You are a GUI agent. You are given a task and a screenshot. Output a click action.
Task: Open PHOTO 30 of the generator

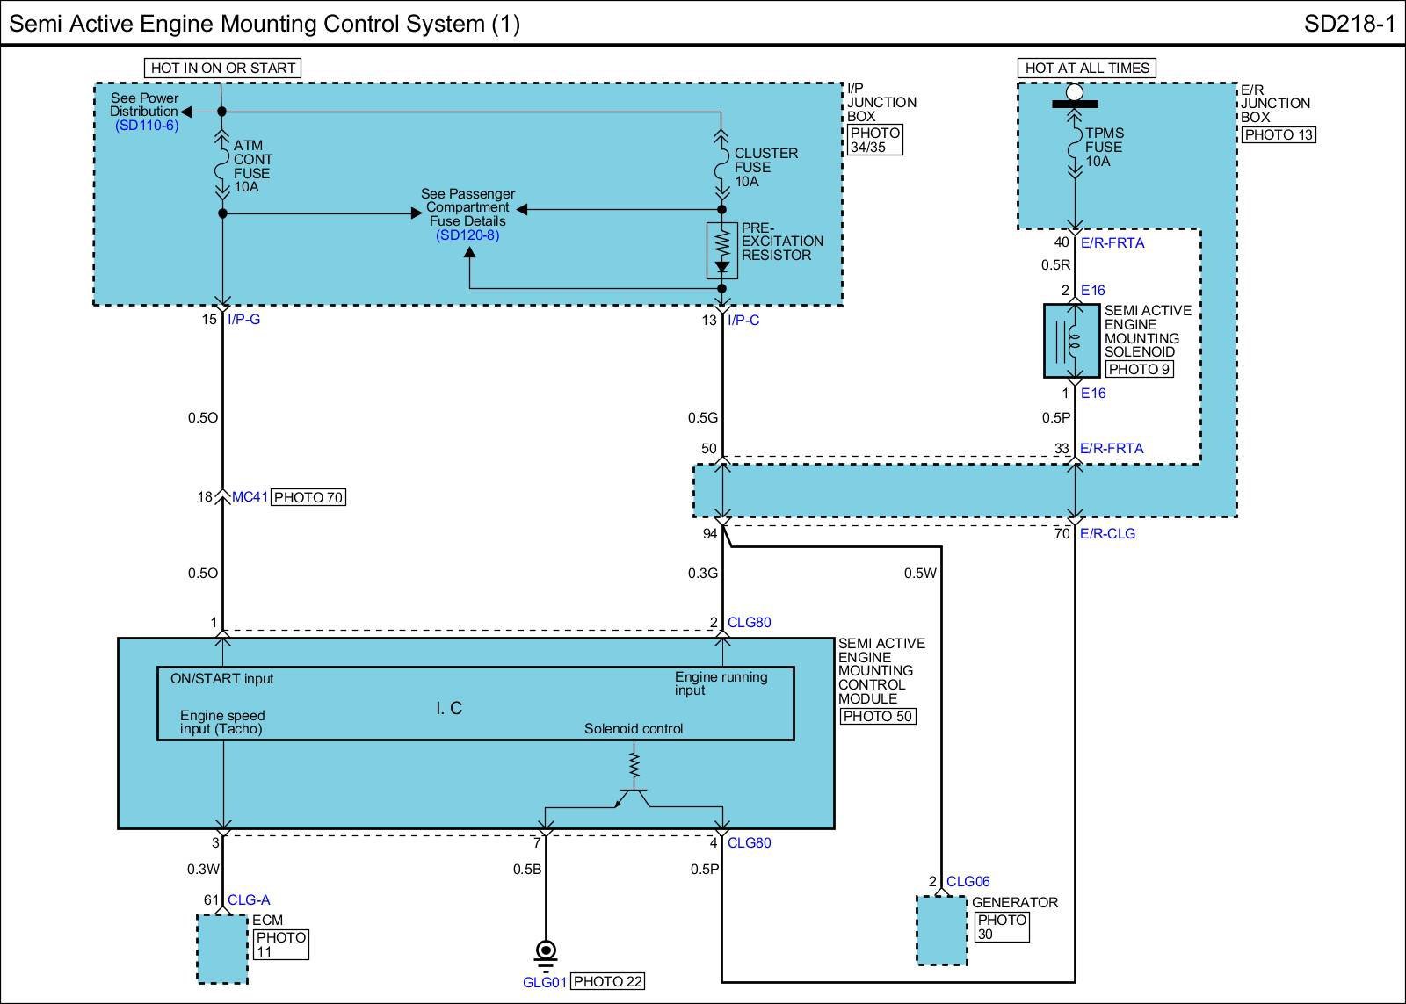(1001, 927)
